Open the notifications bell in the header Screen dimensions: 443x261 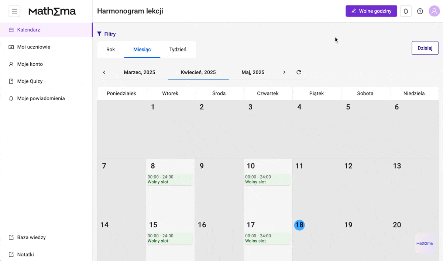[406, 11]
